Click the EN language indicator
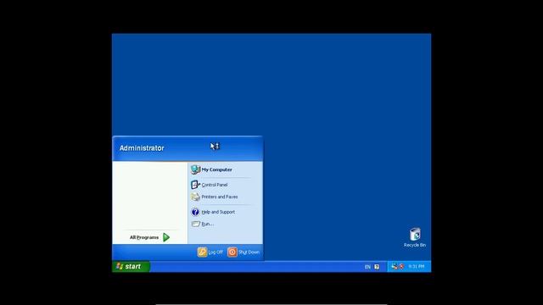The width and height of the screenshot is (543, 305). (x=367, y=267)
